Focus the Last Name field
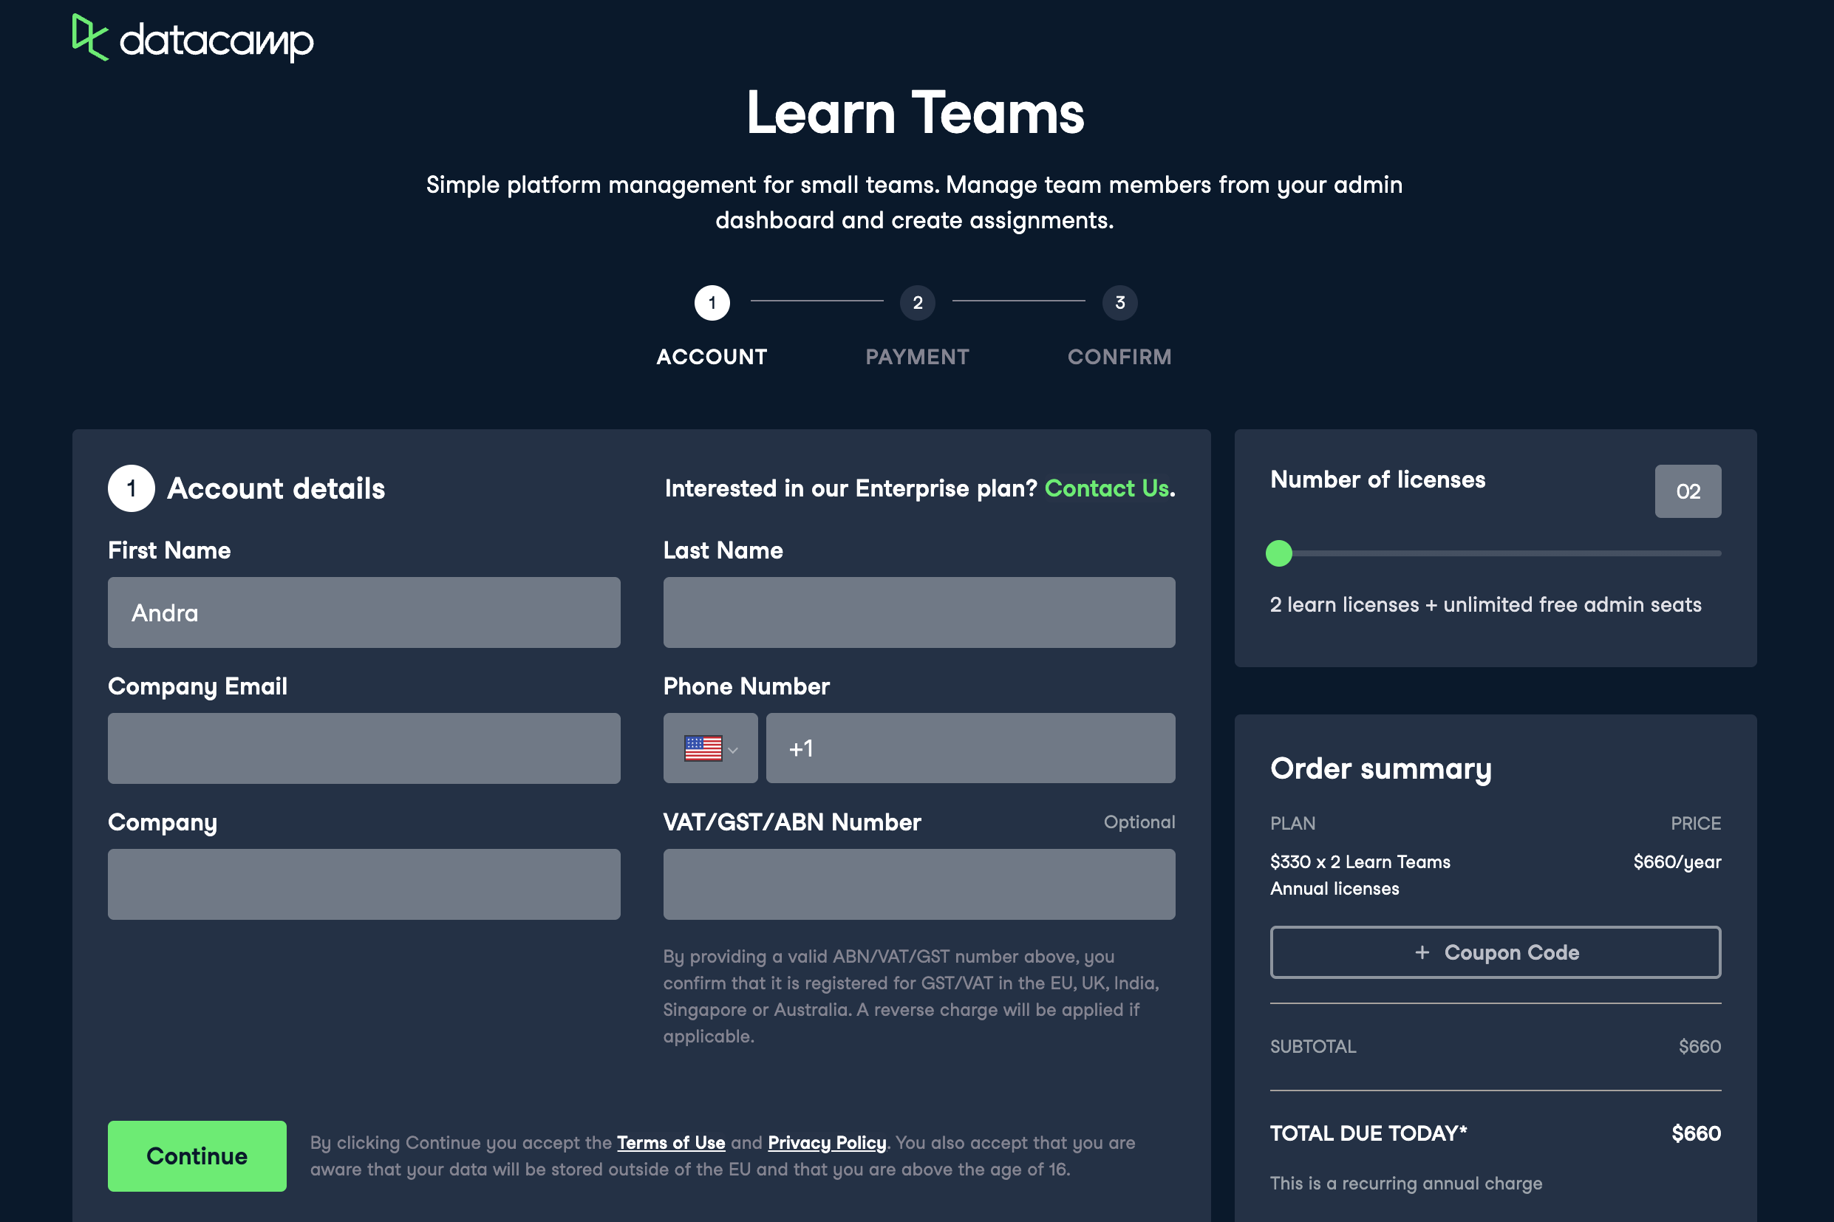 (x=918, y=612)
